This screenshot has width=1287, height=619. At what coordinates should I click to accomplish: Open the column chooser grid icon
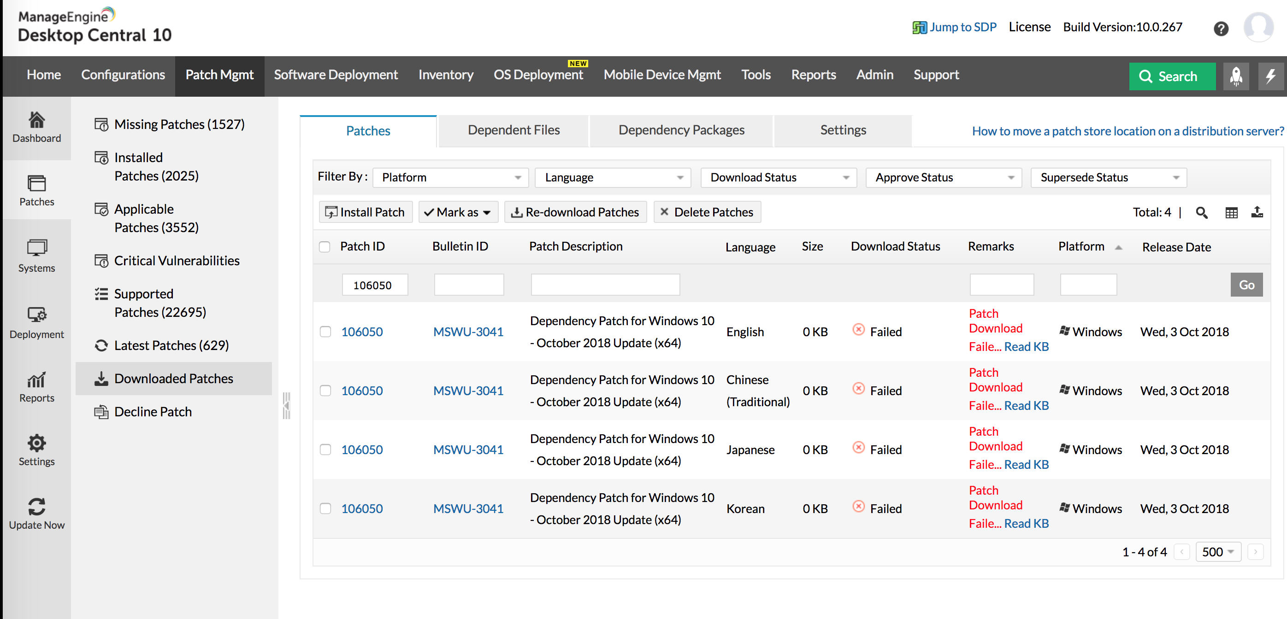coord(1231,213)
